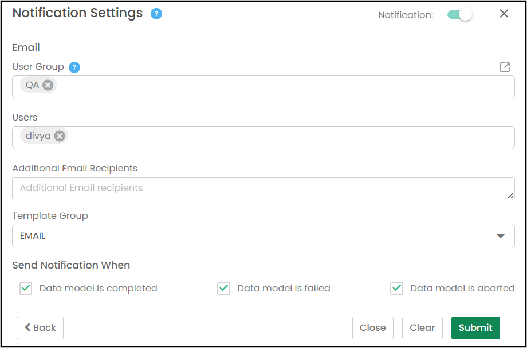Image resolution: width=527 pixels, height=348 pixels.
Task: Focus the Additional Email recipients text area
Action: pyautogui.click(x=263, y=189)
